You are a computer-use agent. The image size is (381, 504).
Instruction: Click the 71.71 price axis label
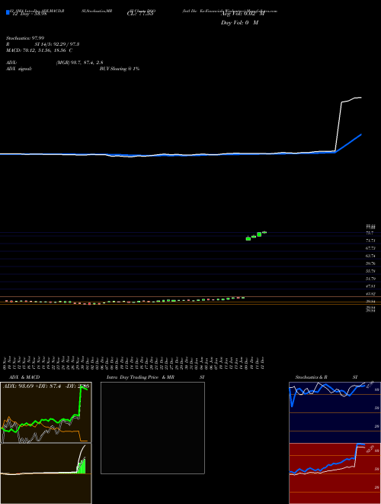pos(370,241)
